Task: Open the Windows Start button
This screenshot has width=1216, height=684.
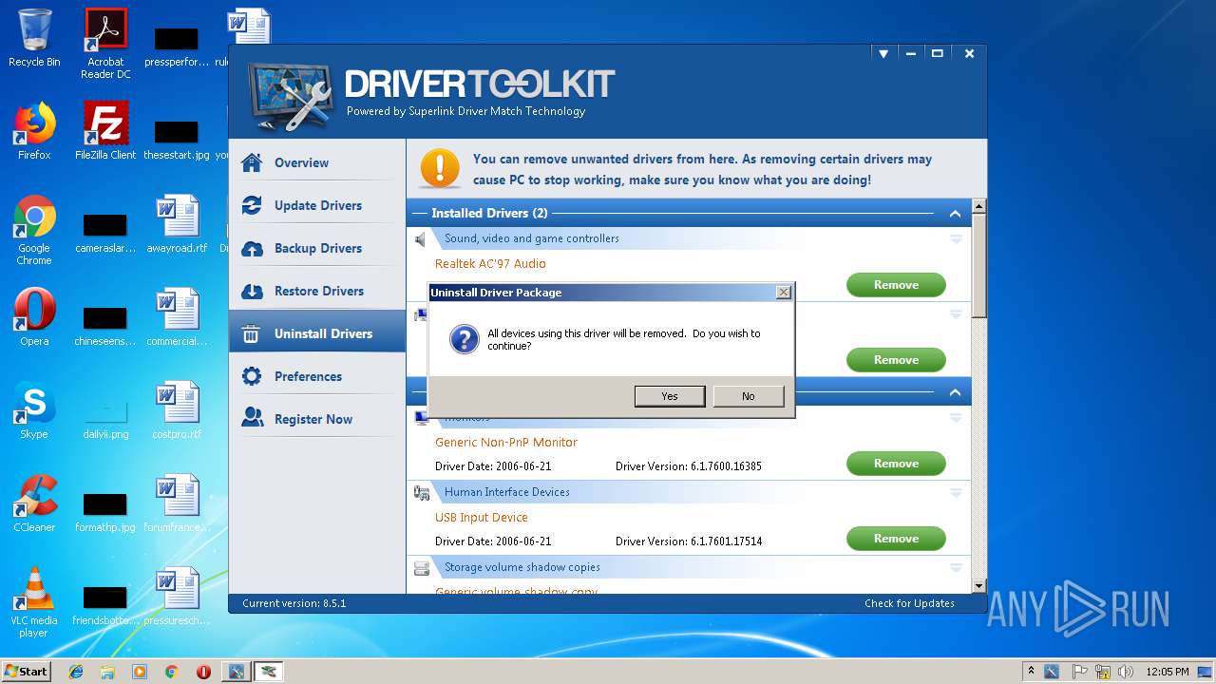Action: [27, 671]
